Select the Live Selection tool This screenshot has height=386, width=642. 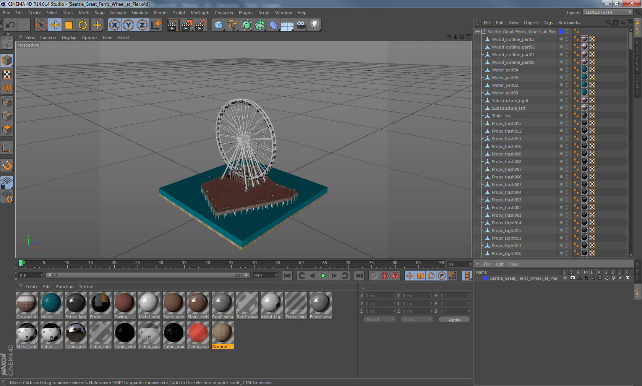point(41,25)
